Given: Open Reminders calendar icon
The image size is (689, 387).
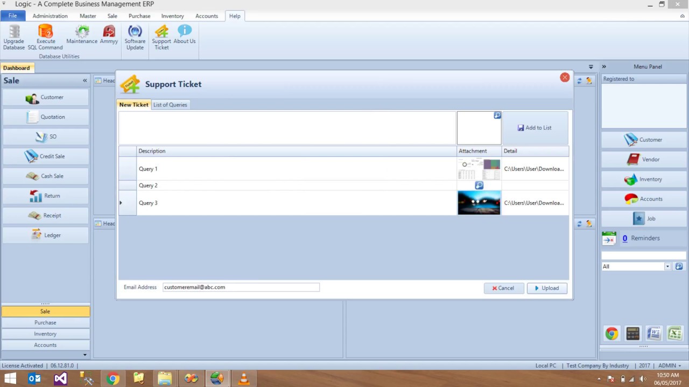Looking at the screenshot, I should pos(609,238).
